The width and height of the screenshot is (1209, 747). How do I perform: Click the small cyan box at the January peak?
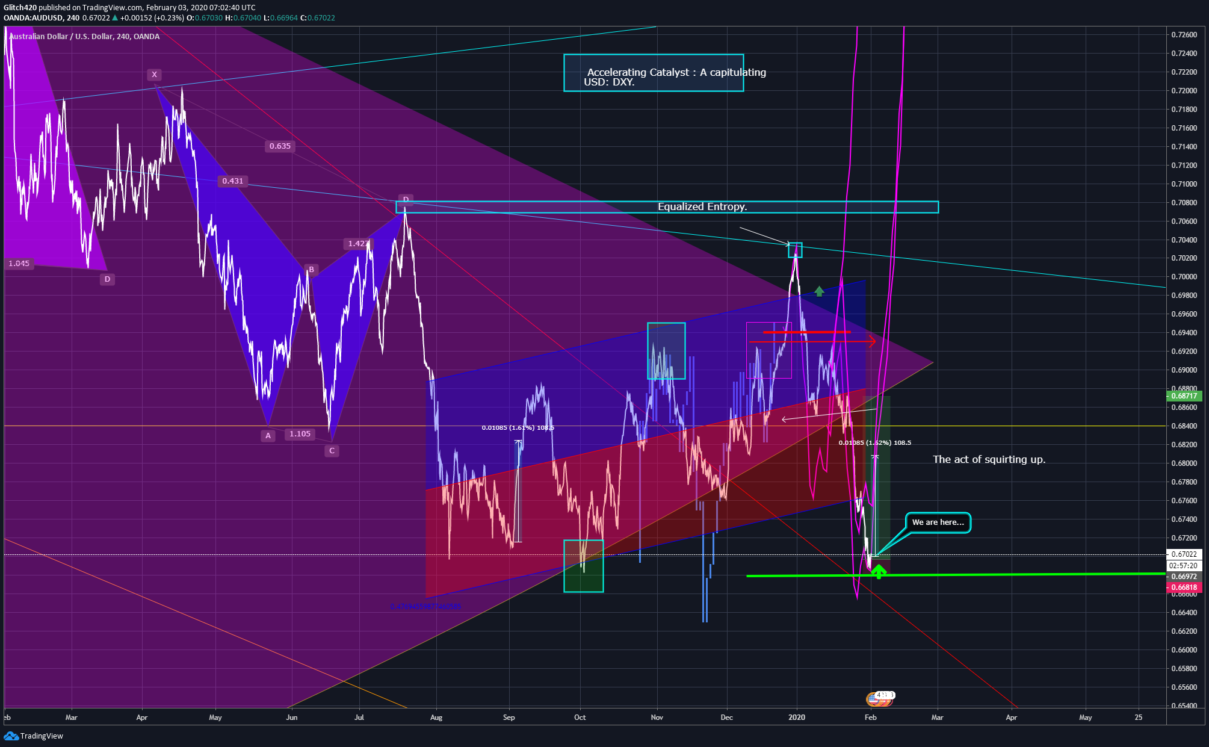click(795, 250)
